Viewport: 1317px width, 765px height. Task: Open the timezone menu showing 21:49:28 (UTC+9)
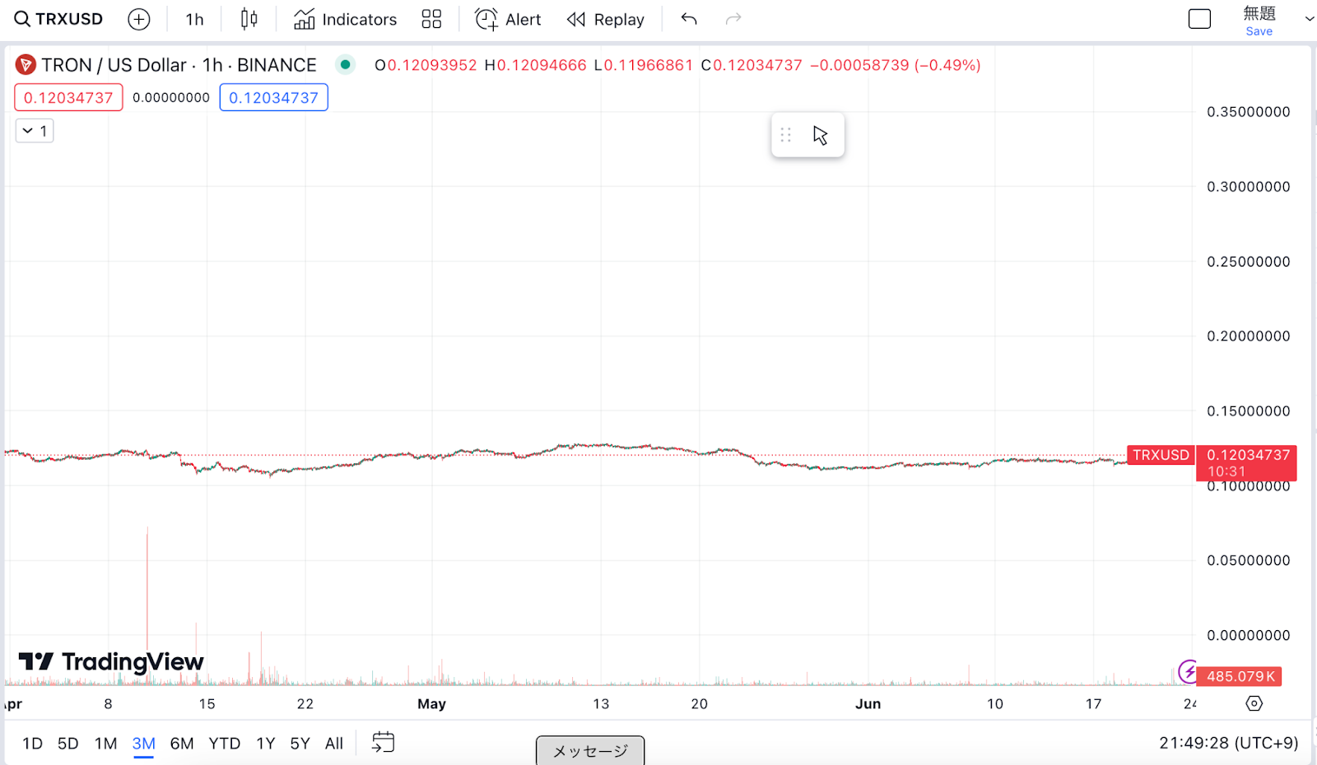1228,743
